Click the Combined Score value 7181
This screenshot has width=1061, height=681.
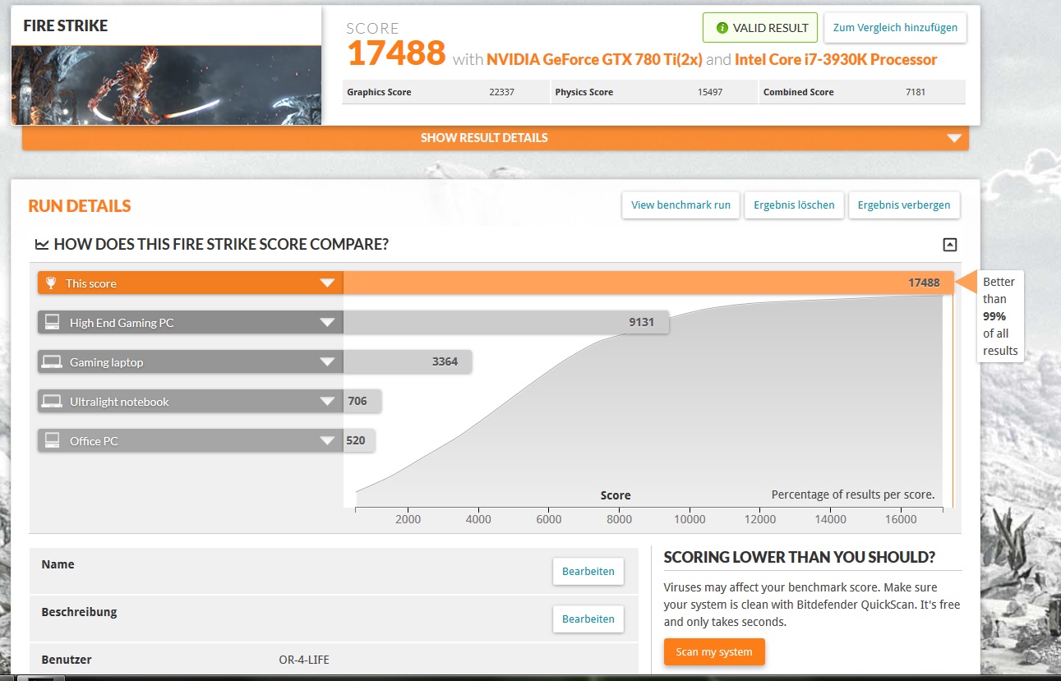click(x=916, y=92)
